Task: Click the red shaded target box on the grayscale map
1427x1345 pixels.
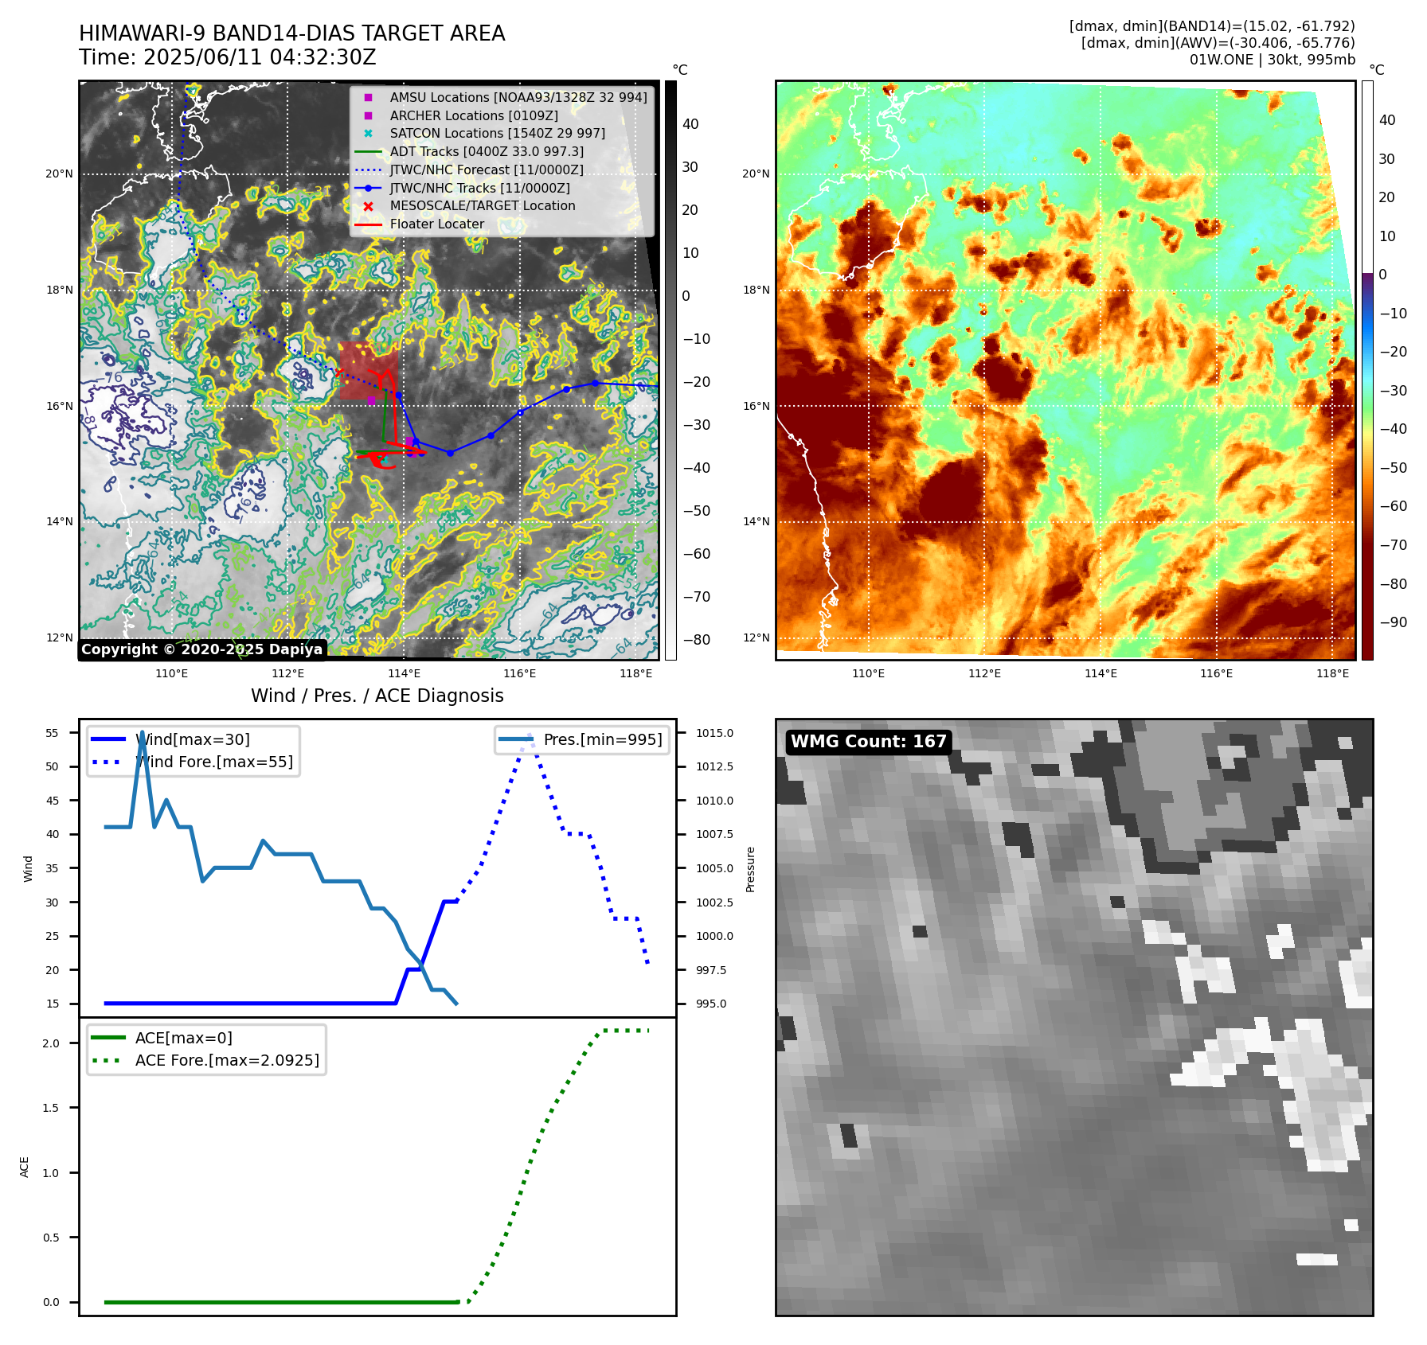Action: pyautogui.click(x=369, y=371)
